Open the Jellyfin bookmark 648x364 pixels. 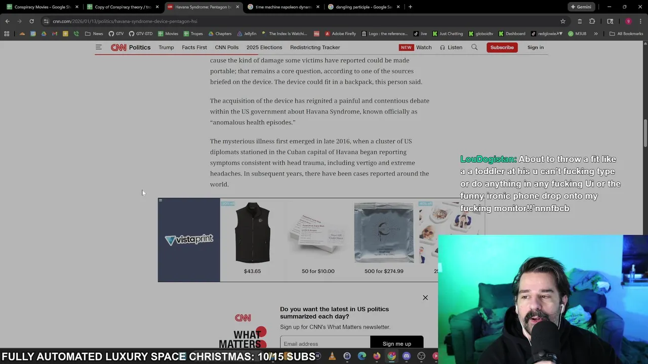pos(246,34)
